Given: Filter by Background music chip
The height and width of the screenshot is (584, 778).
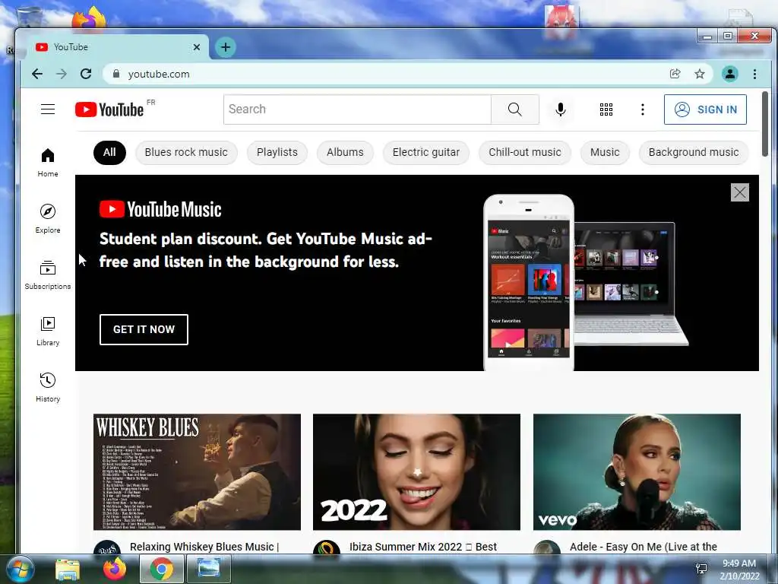Looking at the screenshot, I should pos(693,152).
